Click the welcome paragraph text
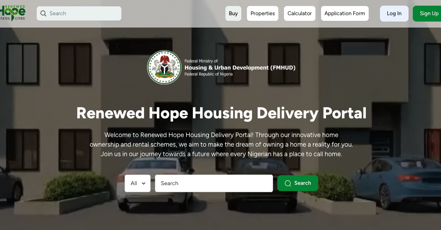441x230 pixels. 221,145
